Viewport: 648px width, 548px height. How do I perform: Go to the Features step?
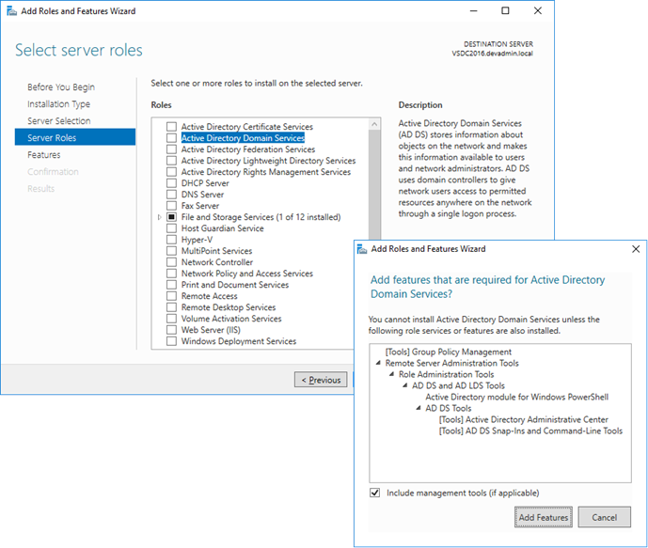pyautogui.click(x=44, y=155)
